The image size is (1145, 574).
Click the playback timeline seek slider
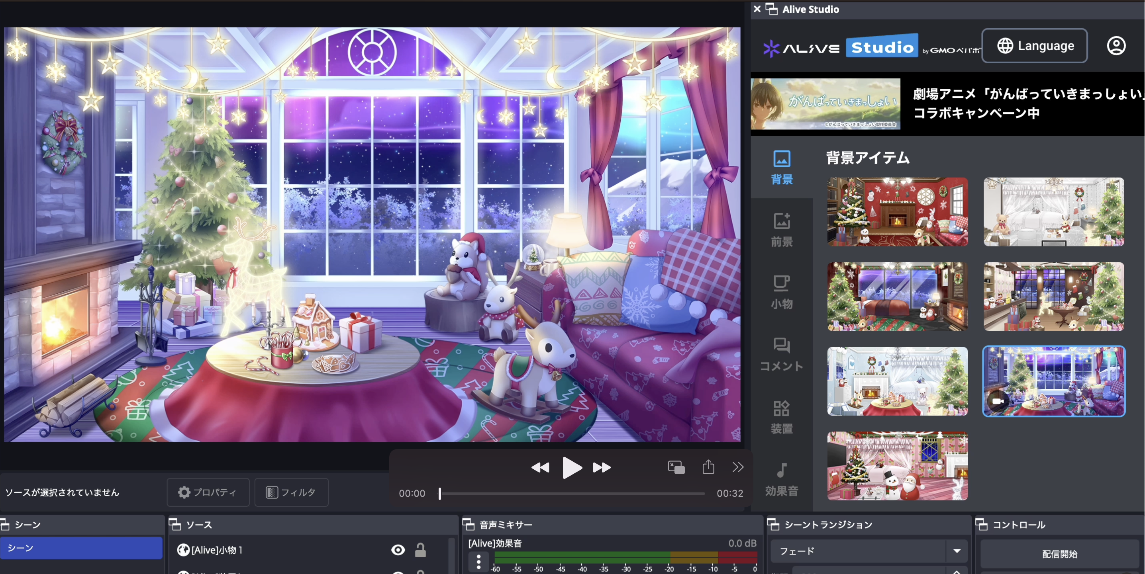point(572,493)
